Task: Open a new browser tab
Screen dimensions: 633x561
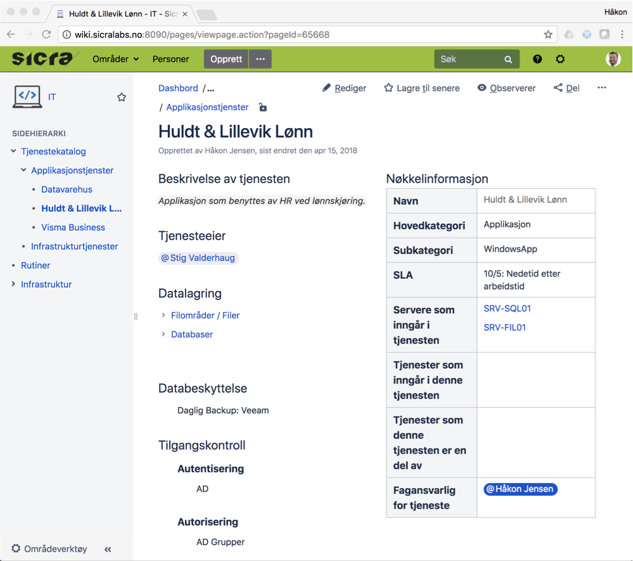Action: 207,15
